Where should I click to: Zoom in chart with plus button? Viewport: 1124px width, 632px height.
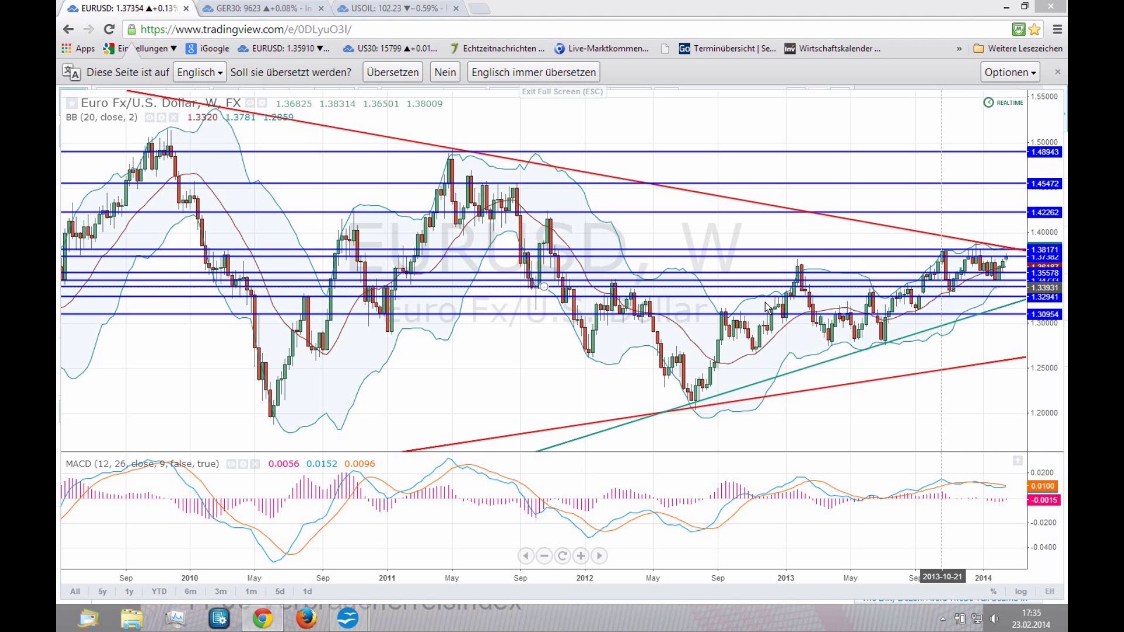(581, 556)
